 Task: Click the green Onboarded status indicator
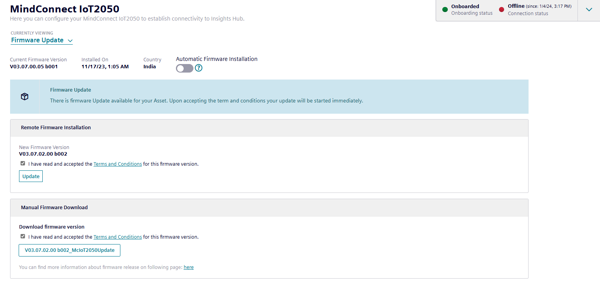click(445, 9)
